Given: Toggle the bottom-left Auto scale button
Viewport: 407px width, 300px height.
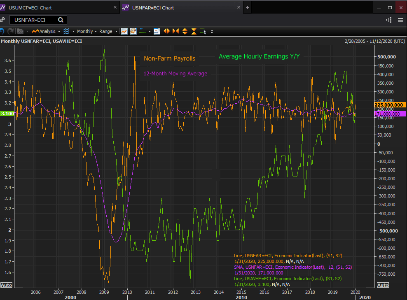Looking at the screenshot, I should pos(6,285).
